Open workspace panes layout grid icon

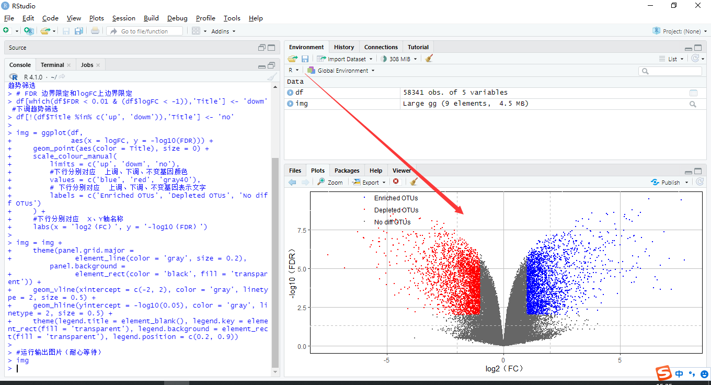[196, 31]
